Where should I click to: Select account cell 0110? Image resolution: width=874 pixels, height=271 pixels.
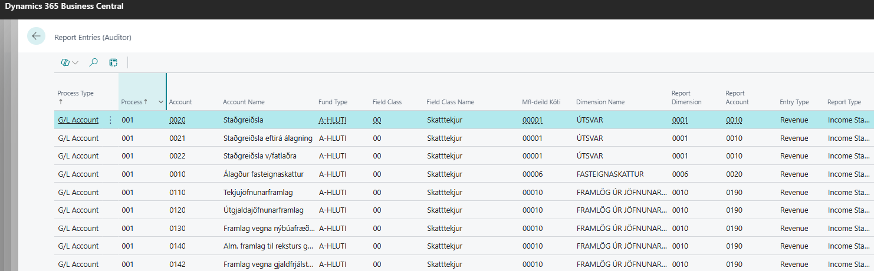[x=178, y=193]
